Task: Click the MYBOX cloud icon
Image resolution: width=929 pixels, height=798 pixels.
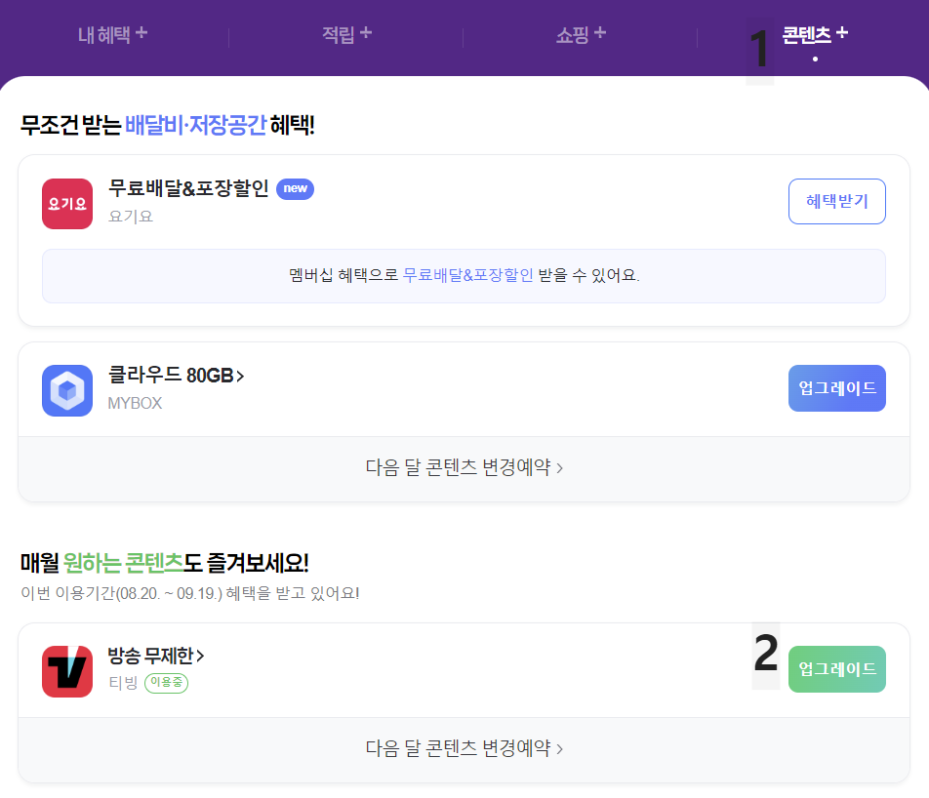Action: 66,388
